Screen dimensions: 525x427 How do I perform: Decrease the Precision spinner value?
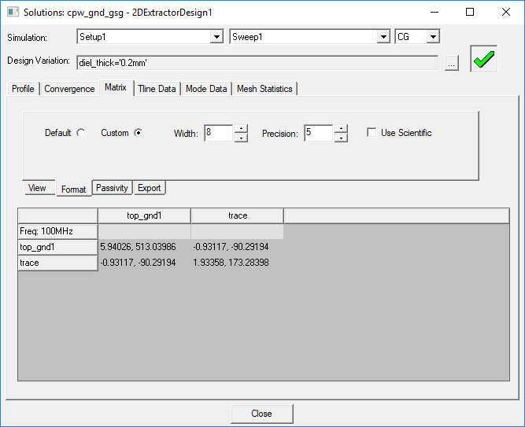[341, 138]
